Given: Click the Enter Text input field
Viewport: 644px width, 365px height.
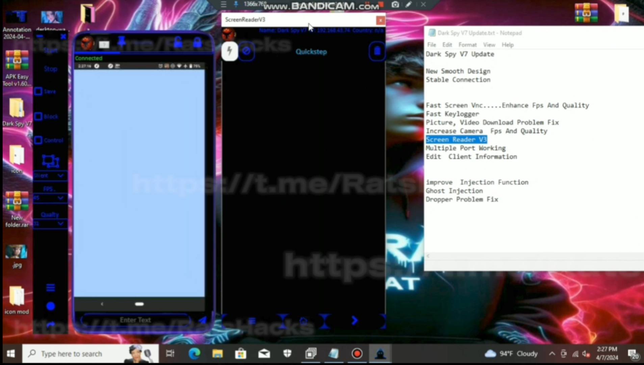Looking at the screenshot, I should click(135, 320).
